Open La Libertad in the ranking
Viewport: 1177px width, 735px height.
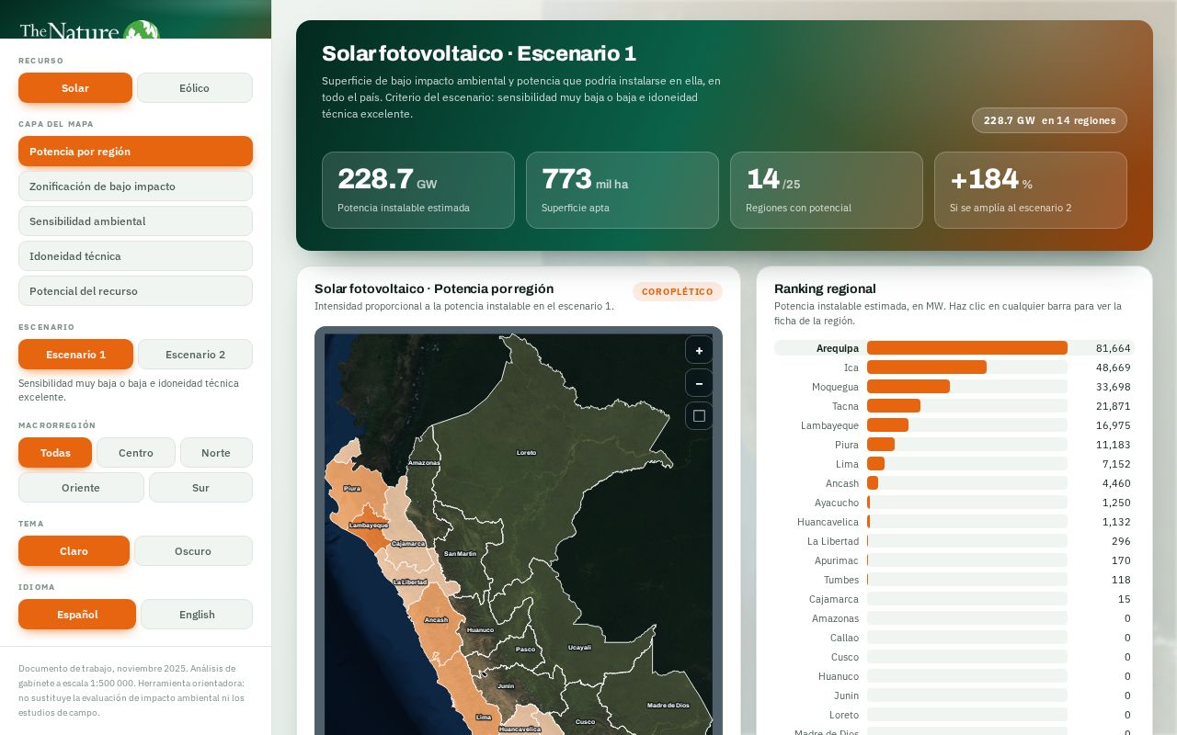pos(954,541)
